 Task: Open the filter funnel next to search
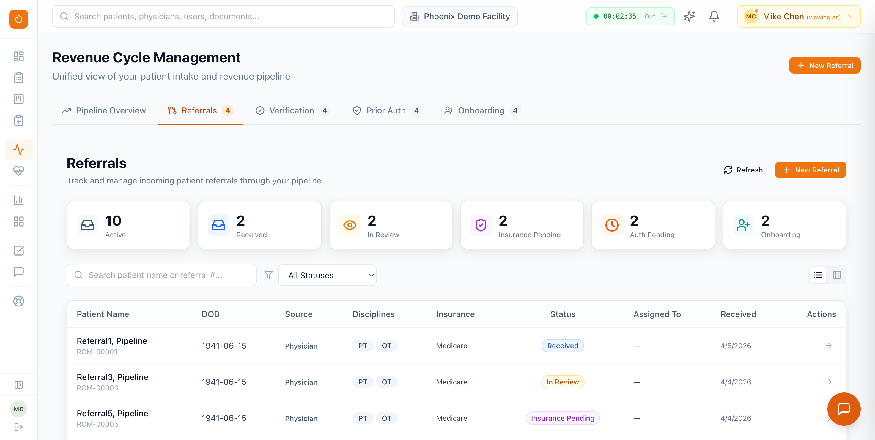268,275
